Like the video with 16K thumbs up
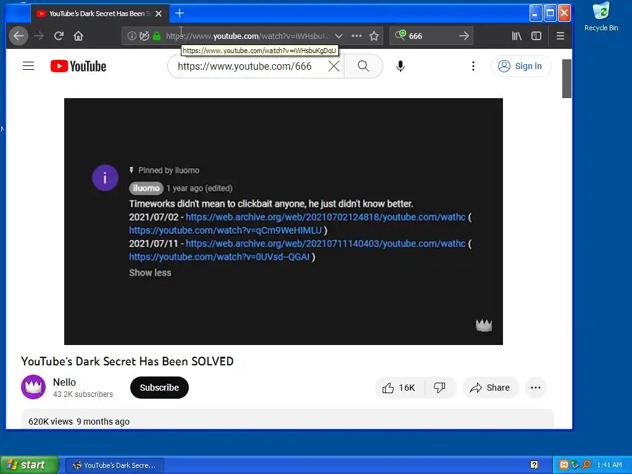Image resolution: width=632 pixels, height=474 pixels. [399, 388]
